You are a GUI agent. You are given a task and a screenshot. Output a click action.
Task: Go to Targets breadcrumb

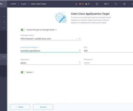[24, 4]
